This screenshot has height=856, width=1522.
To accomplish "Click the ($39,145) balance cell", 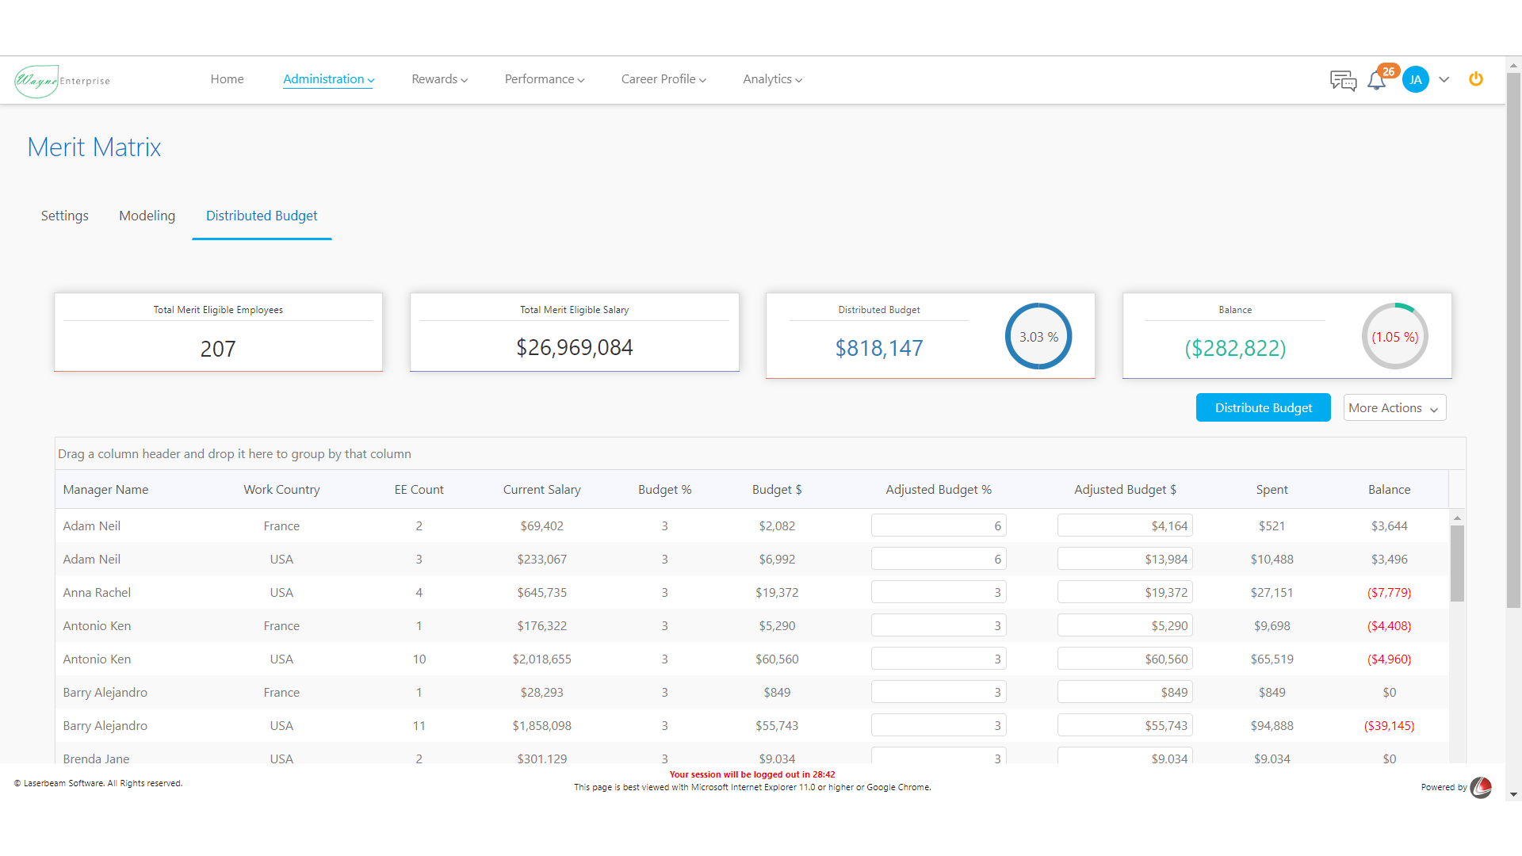I will tap(1389, 725).
